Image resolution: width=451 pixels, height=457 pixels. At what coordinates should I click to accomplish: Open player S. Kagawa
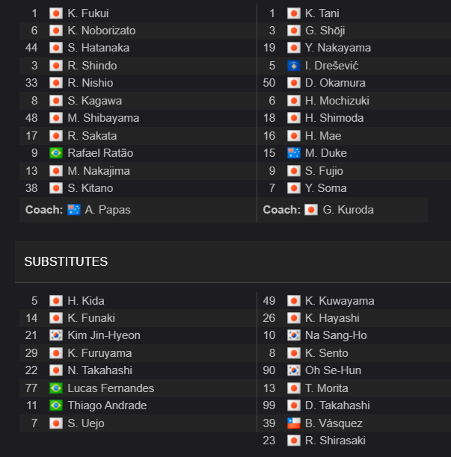coord(94,101)
